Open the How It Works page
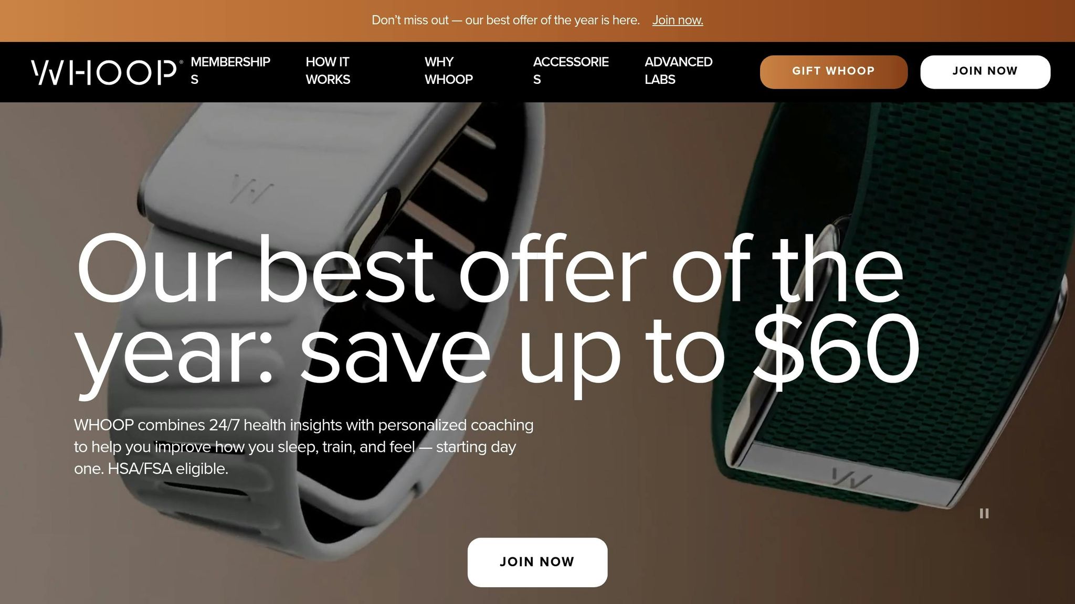 pos(328,71)
